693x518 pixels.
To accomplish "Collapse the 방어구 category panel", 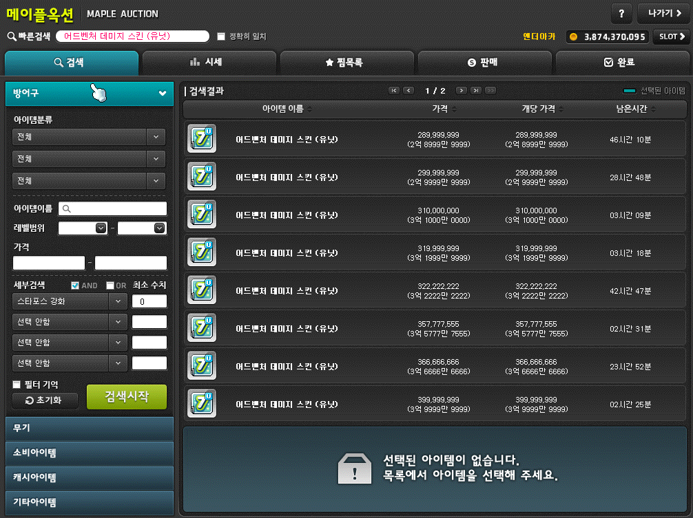I will (90, 94).
